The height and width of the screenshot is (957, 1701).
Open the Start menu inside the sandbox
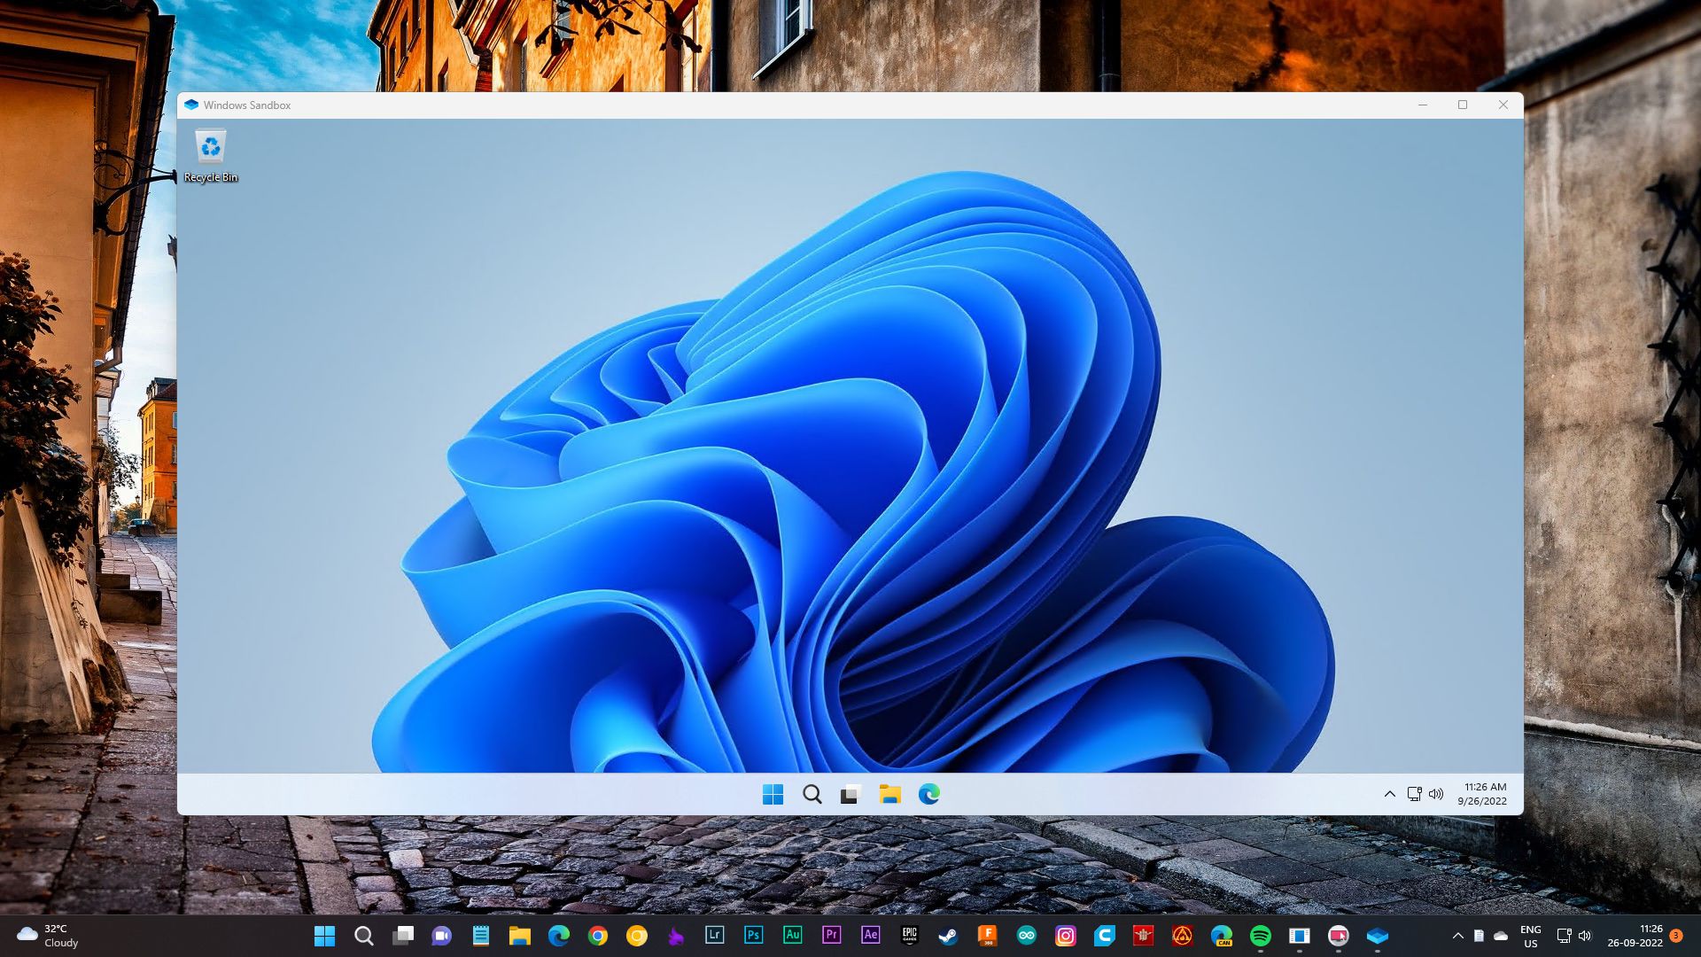[773, 794]
